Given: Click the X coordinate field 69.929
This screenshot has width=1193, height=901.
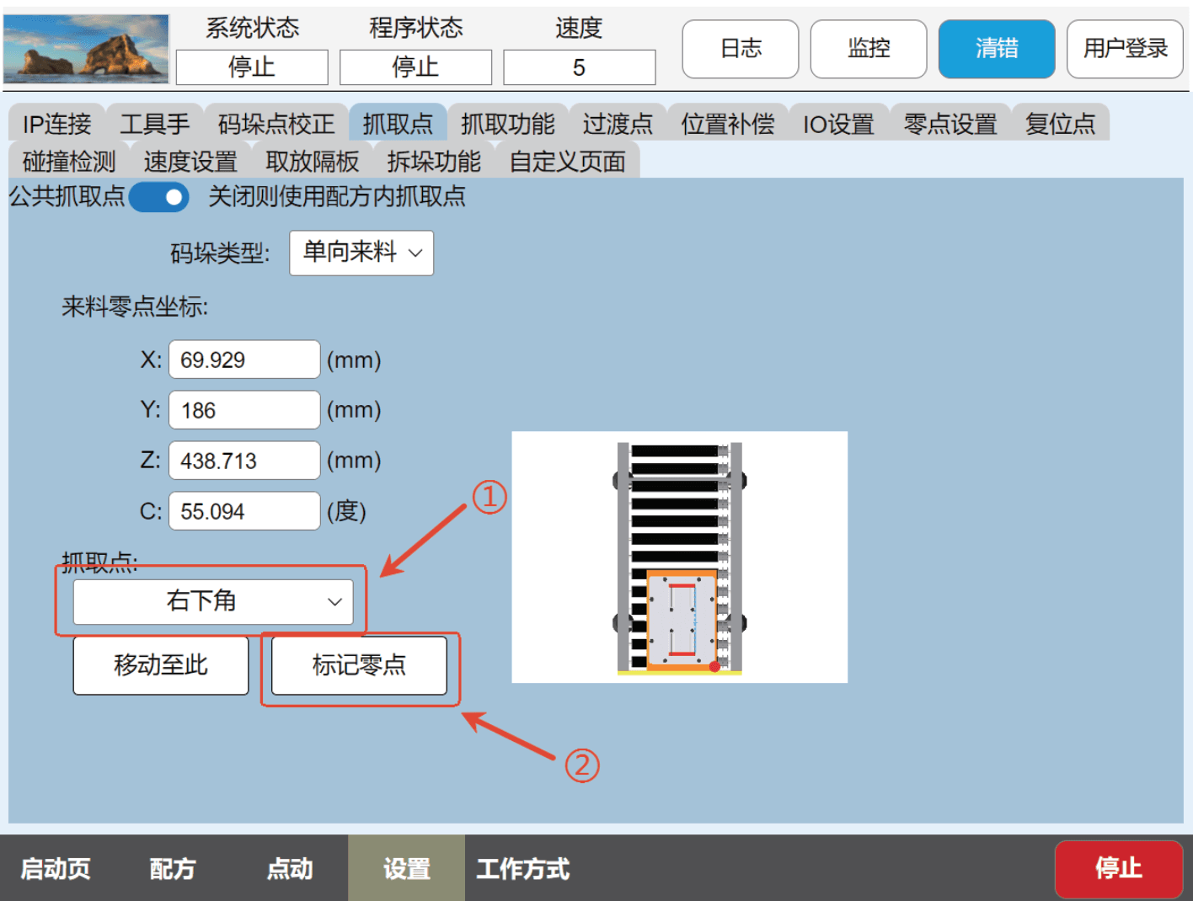Looking at the screenshot, I should [244, 360].
